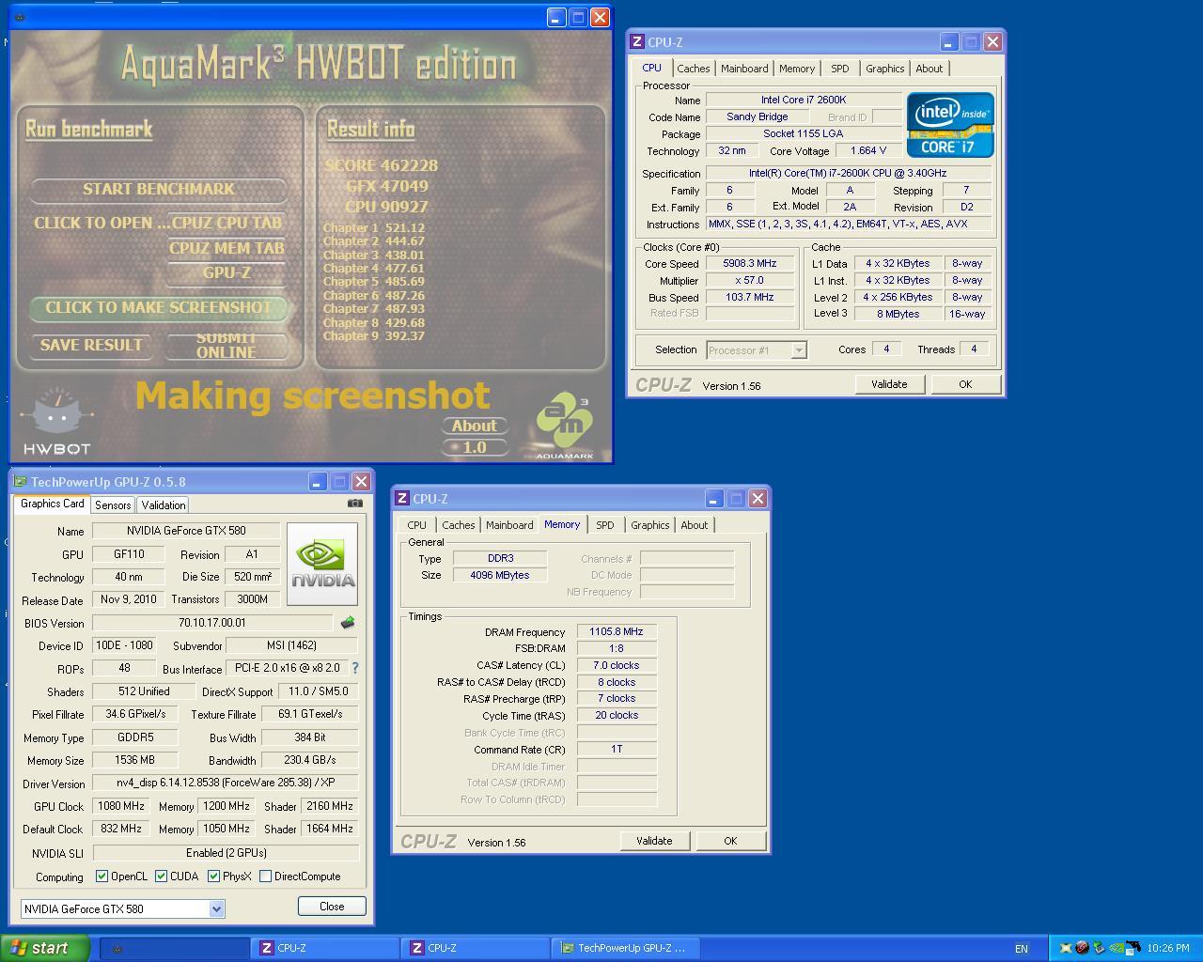Screen dimensions: 1203x962
Task: Click the HWBOT cat logo in AquaMark
Action: point(57,423)
